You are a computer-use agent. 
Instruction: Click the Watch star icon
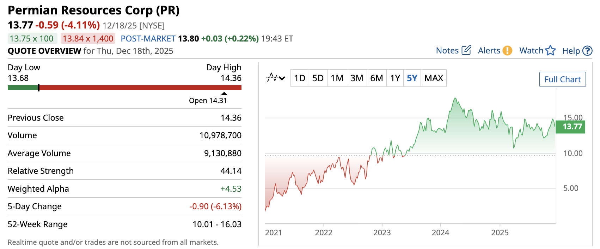click(550, 51)
